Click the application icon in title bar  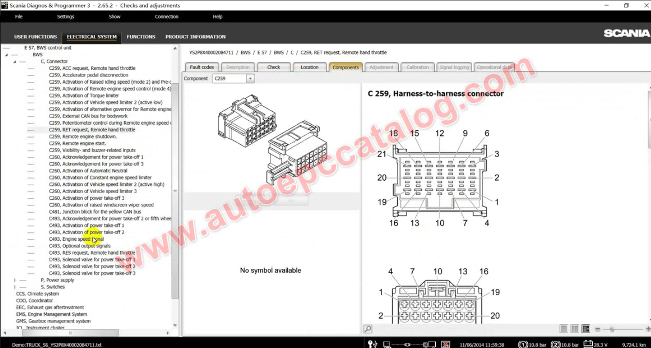coord(5,5)
